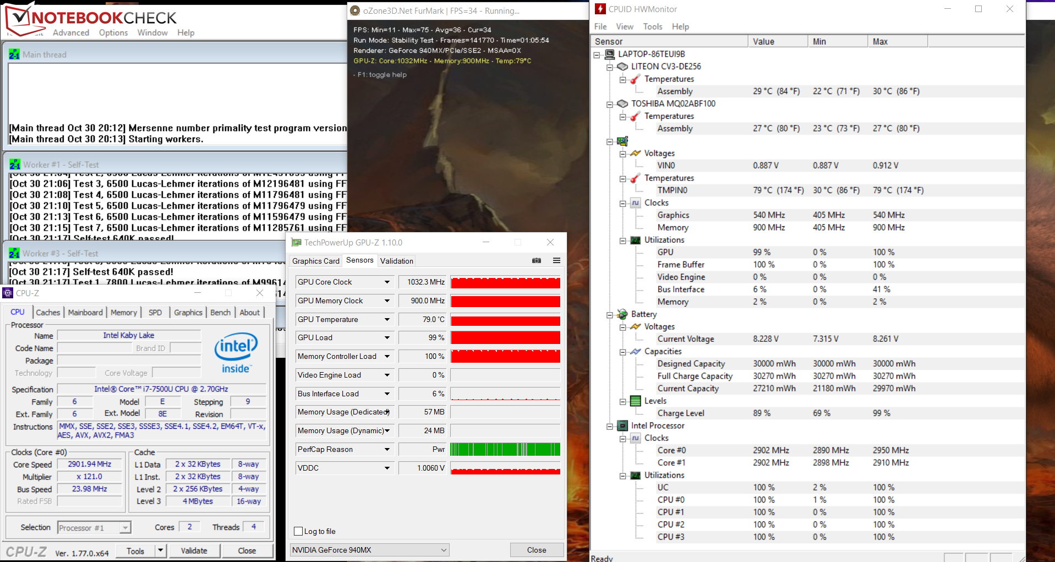This screenshot has width=1055, height=562.
Task: Switch to the CPU-Z Mainboard tab
Action: point(85,312)
